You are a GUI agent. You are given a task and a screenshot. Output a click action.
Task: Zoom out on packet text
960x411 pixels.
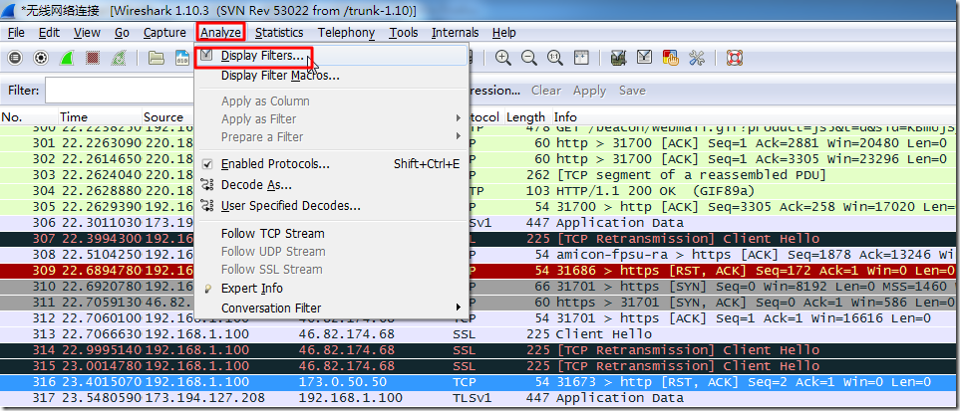pyautogui.click(x=529, y=58)
